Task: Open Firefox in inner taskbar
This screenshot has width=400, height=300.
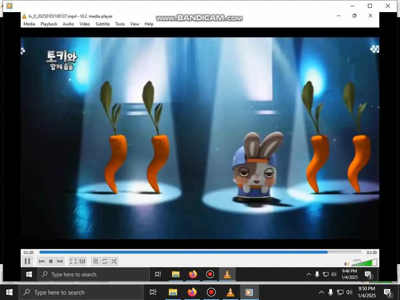Action: click(193, 274)
